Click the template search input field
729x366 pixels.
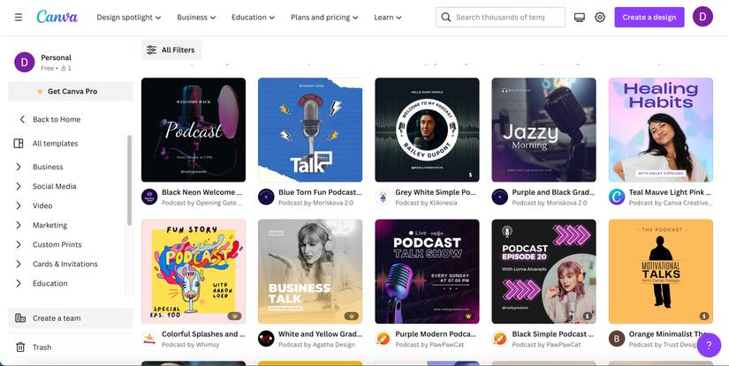click(501, 17)
